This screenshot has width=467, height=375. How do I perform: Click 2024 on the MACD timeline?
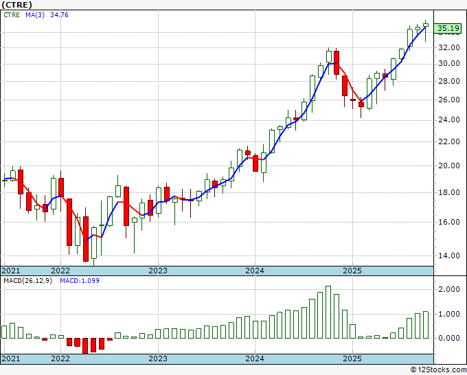click(255, 359)
